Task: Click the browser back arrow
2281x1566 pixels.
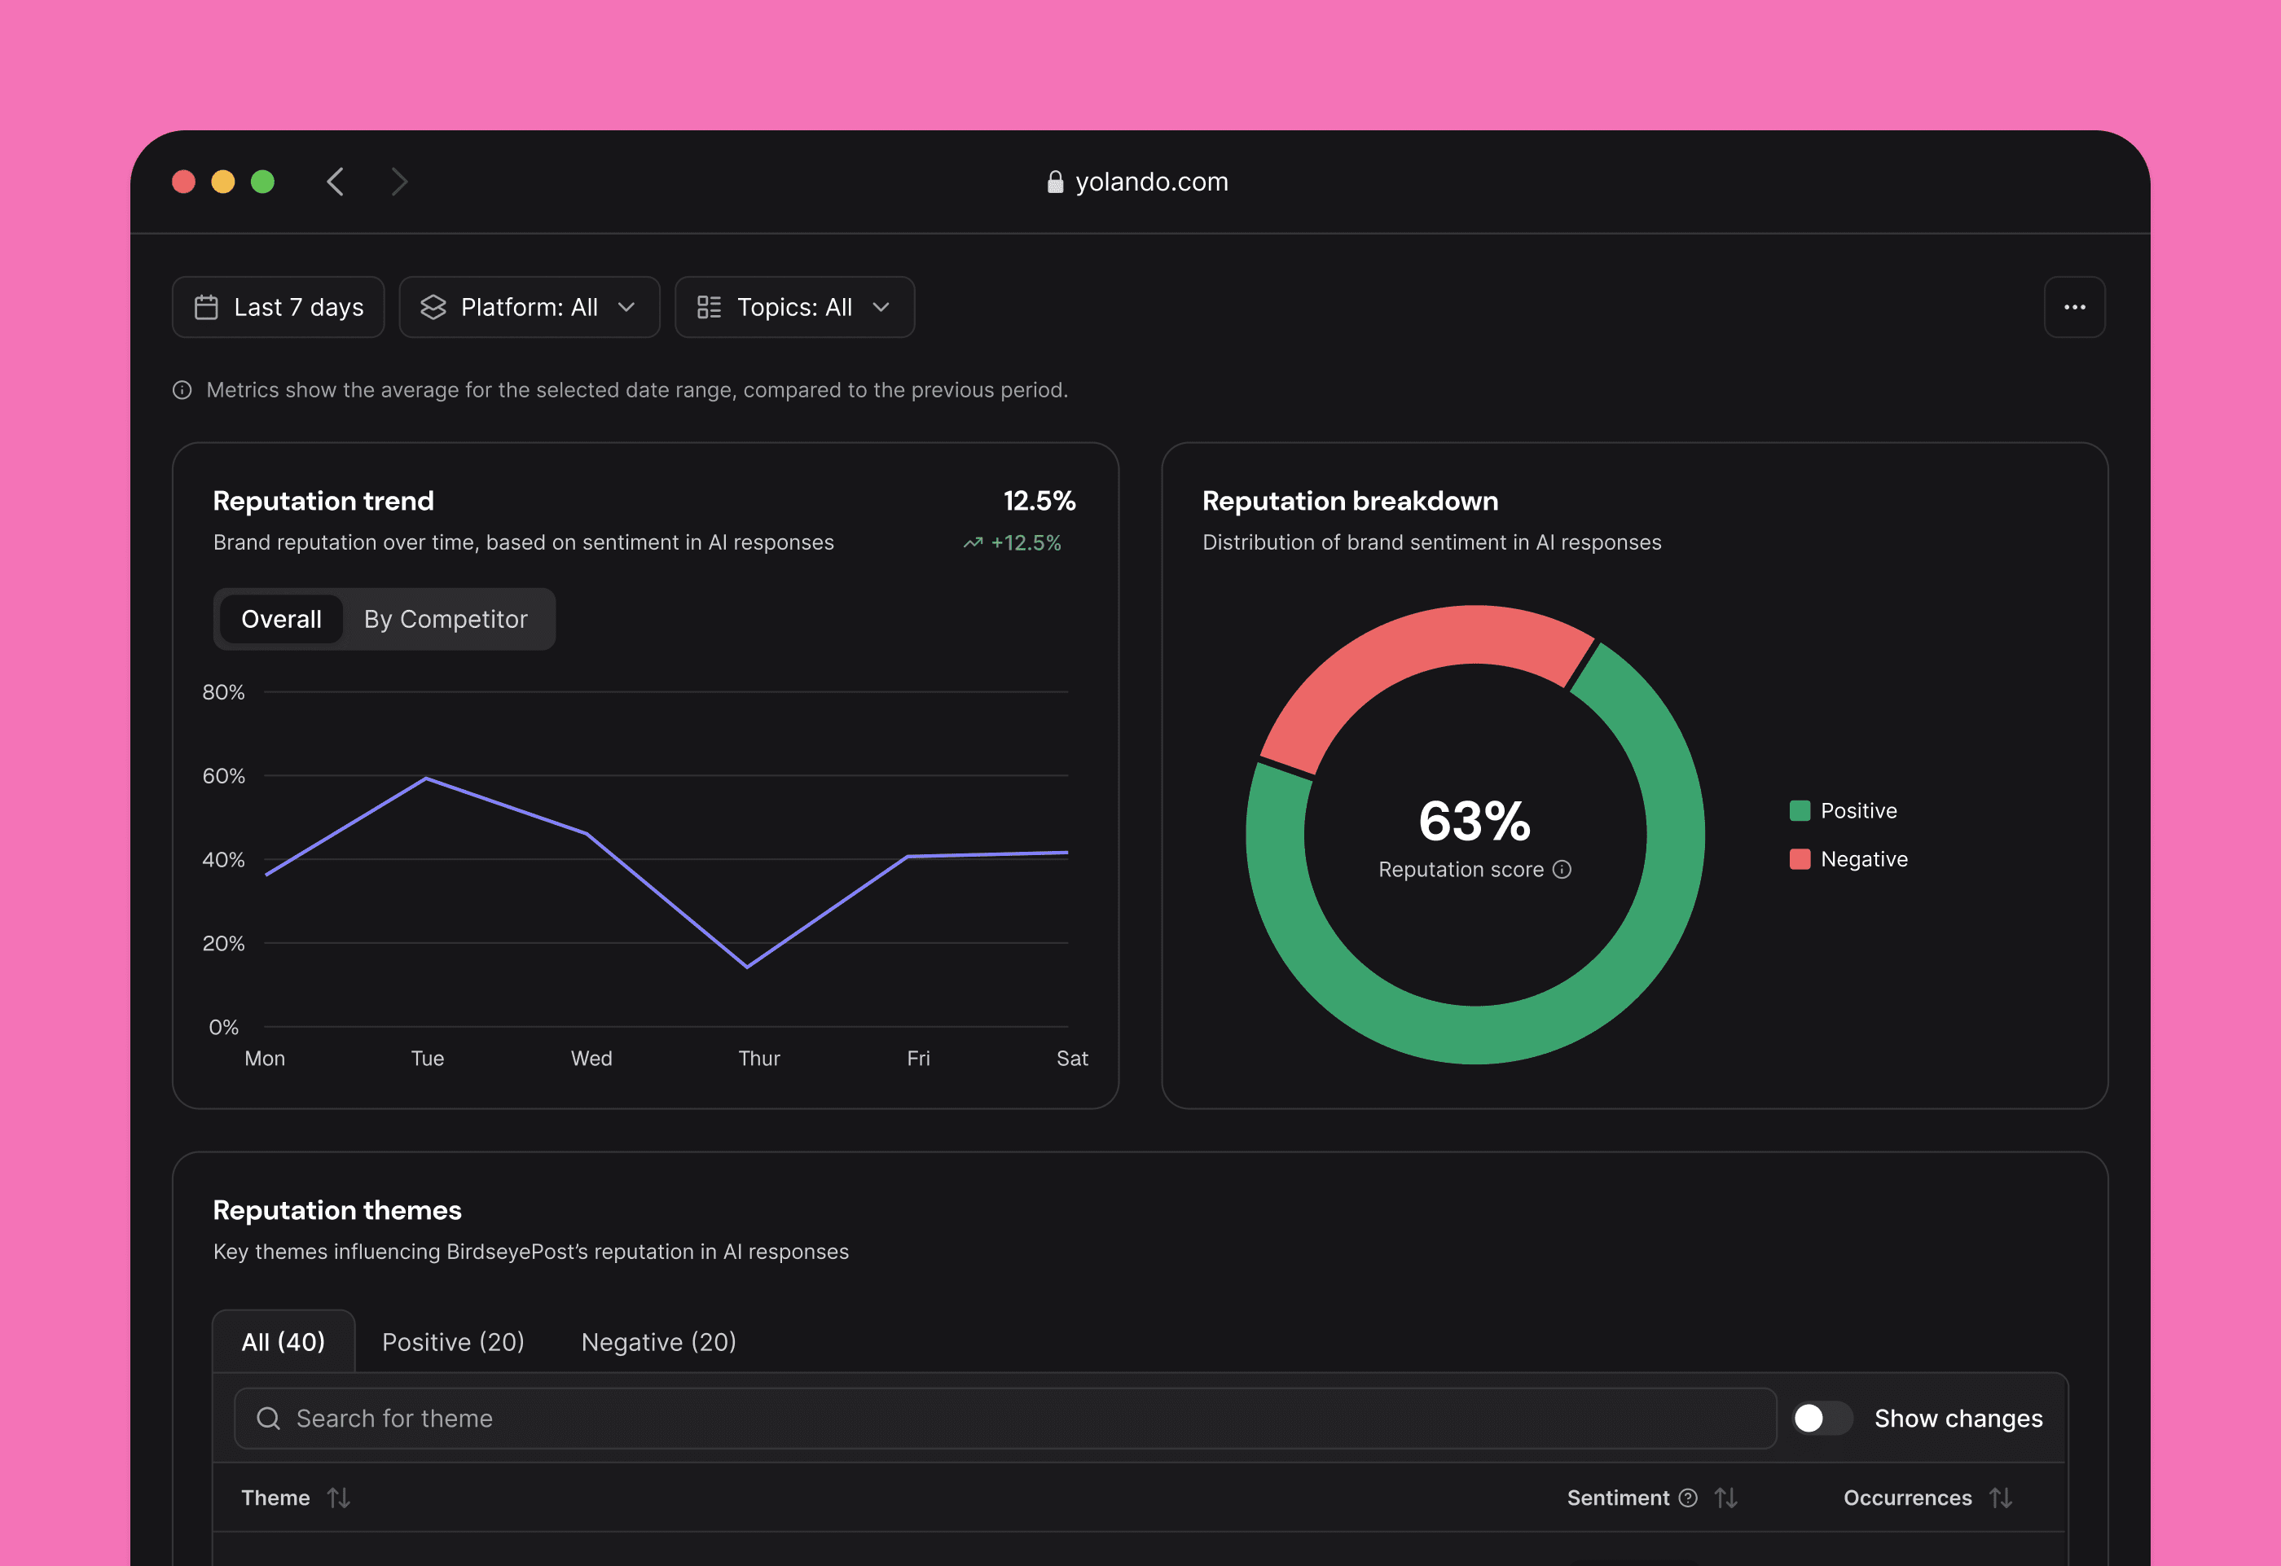Action: tap(336, 182)
